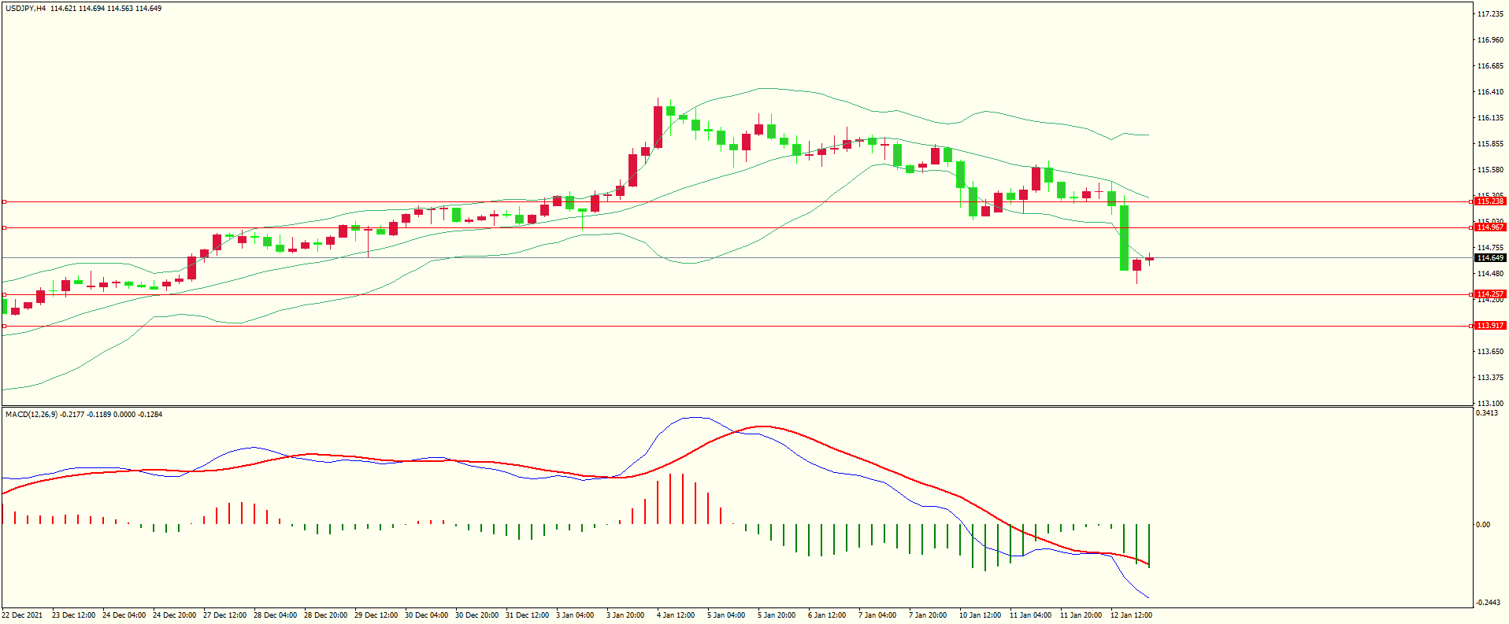Select the red 114.967 price level tag
The image size is (1509, 624).
1489,227
